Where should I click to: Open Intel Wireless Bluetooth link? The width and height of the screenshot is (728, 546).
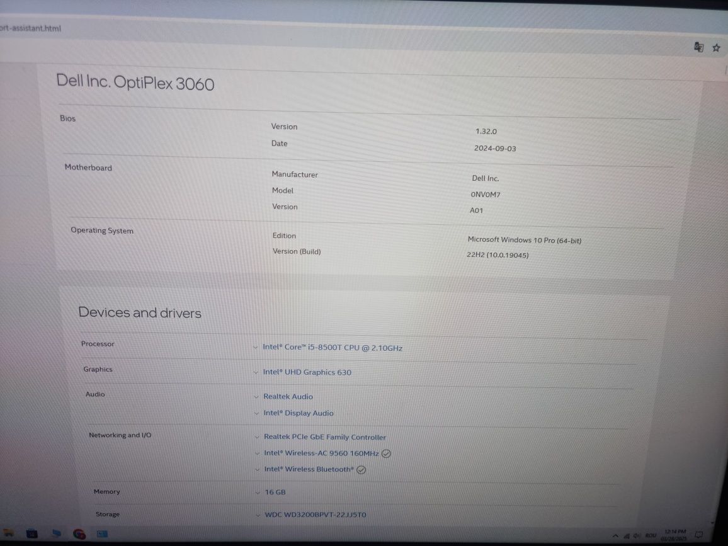pos(309,469)
